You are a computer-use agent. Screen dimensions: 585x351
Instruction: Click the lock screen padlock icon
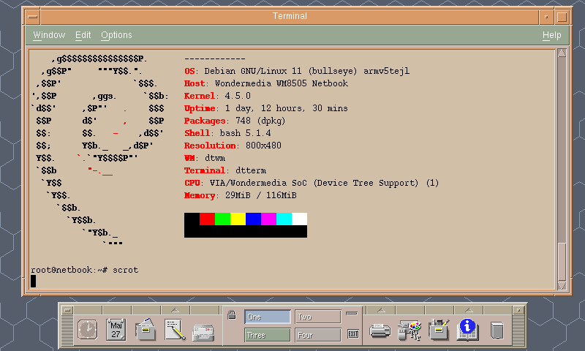(232, 315)
